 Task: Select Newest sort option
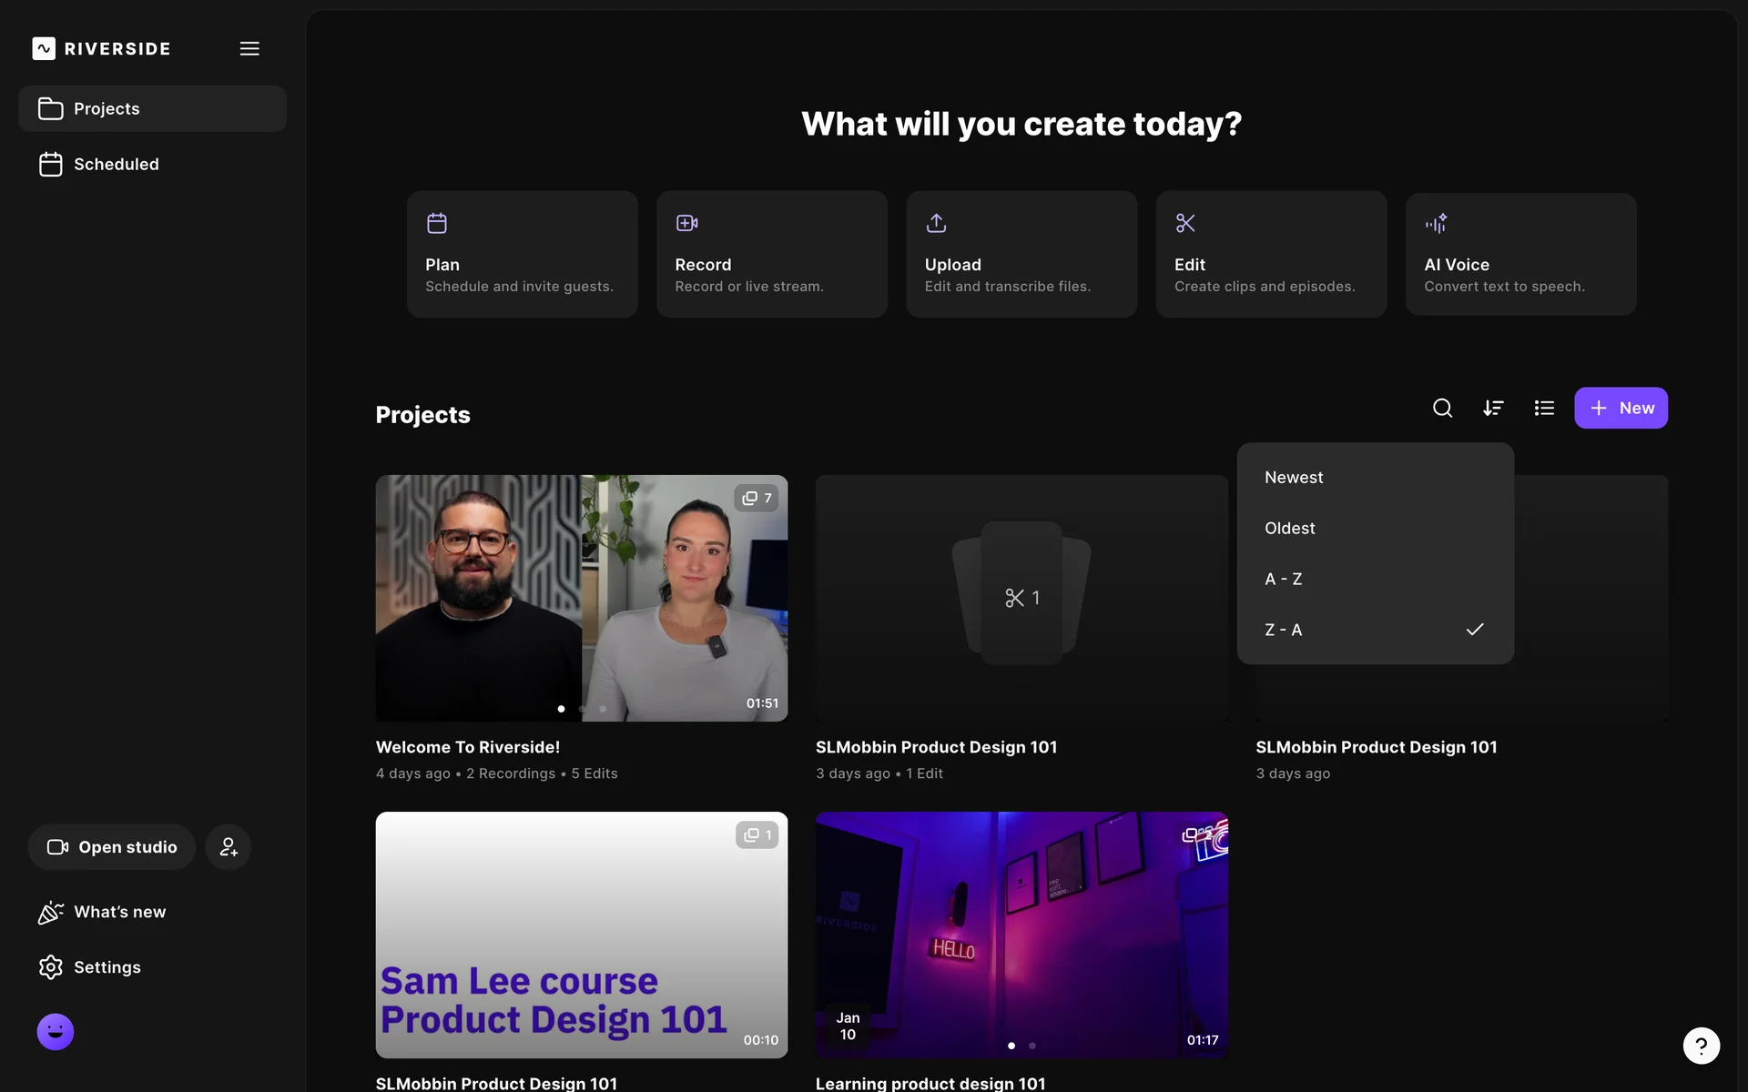[x=1294, y=478]
